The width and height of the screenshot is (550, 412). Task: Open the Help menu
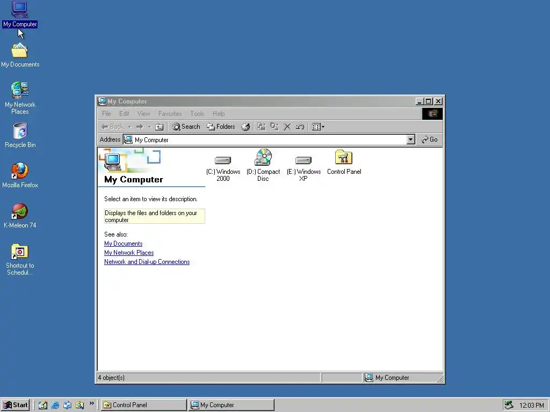point(219,114)
